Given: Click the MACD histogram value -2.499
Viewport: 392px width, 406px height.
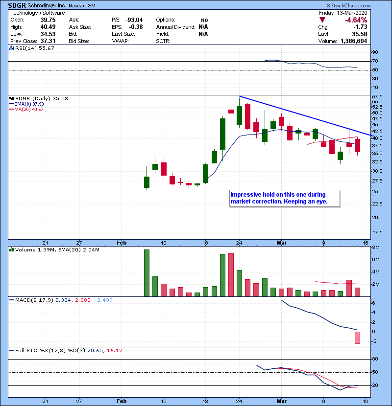Looking at the screenshot, I should (x=103, y=300).
